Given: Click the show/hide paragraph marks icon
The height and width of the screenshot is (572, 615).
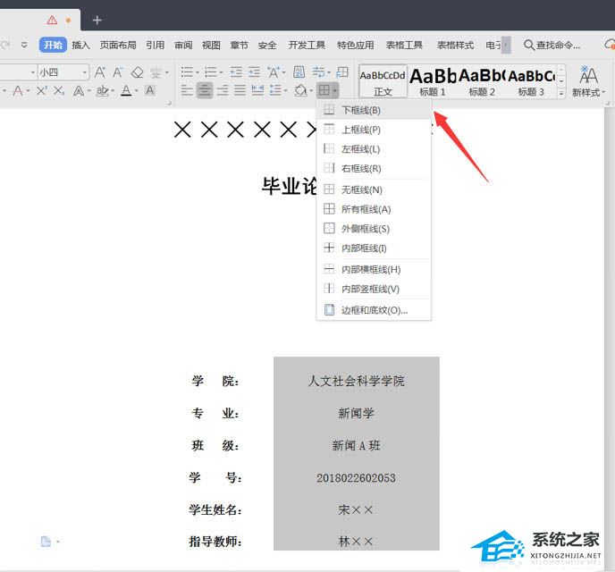Looking at the screenshot, I should (318, 72).
